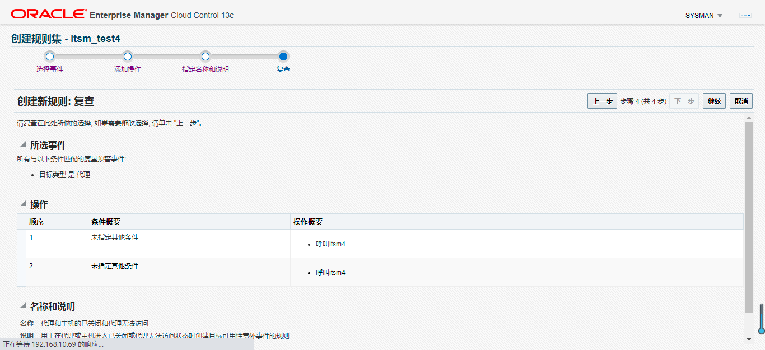Collapse the 名称和说明 section
The image size is (765, 350).
click(24, 306)
